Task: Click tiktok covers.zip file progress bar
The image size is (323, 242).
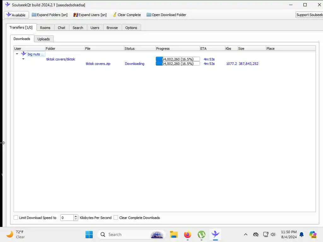Action: pos(178,64)
